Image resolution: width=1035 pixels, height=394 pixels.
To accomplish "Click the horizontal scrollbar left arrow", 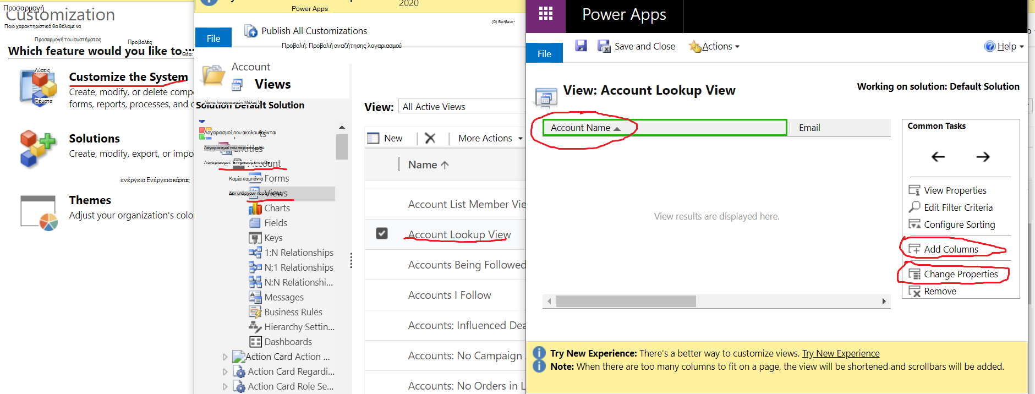I will [x=549, y=302].
